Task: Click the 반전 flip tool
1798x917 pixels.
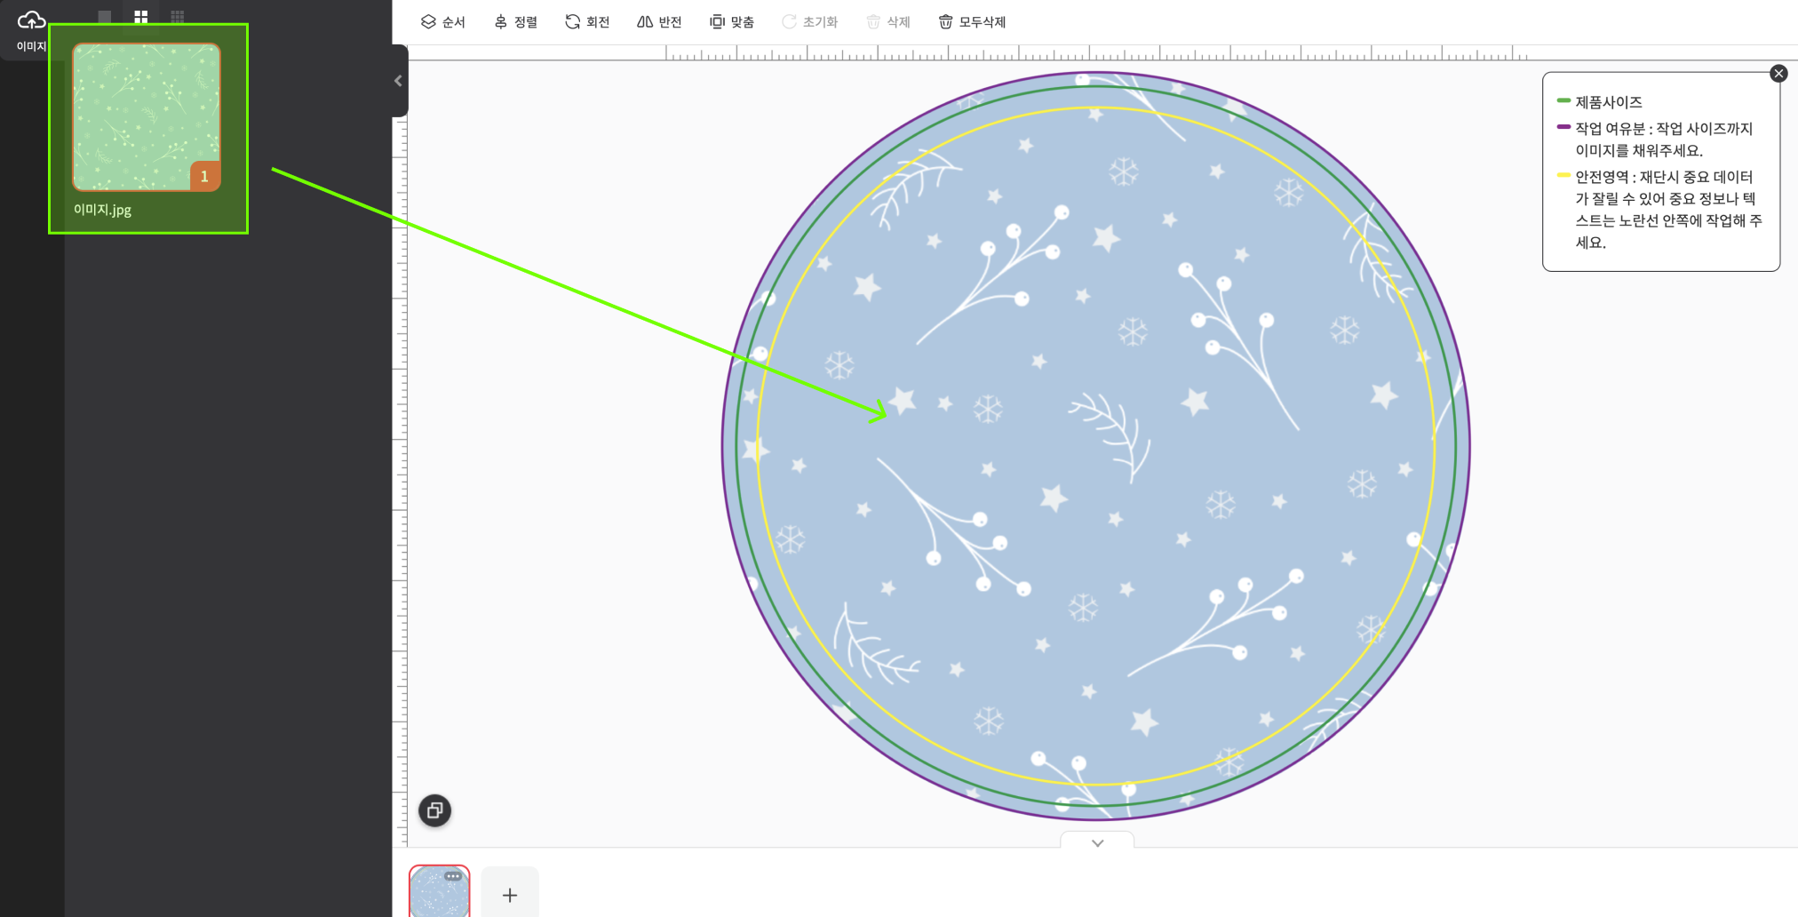Action: click(x=659, y=22)
